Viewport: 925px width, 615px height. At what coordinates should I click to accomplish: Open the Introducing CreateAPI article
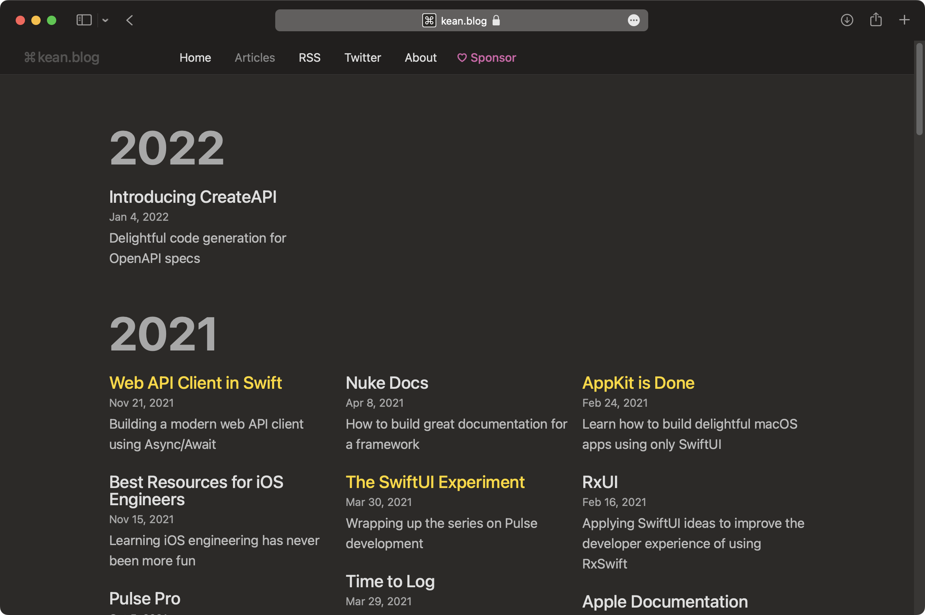pos(193,197)
